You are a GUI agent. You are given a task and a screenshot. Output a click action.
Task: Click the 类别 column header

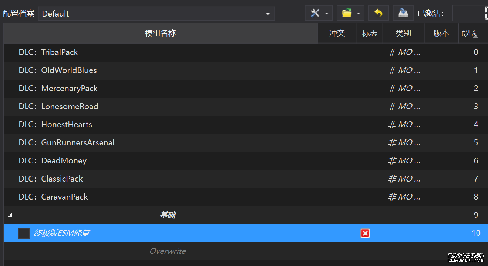coord(403,33)
